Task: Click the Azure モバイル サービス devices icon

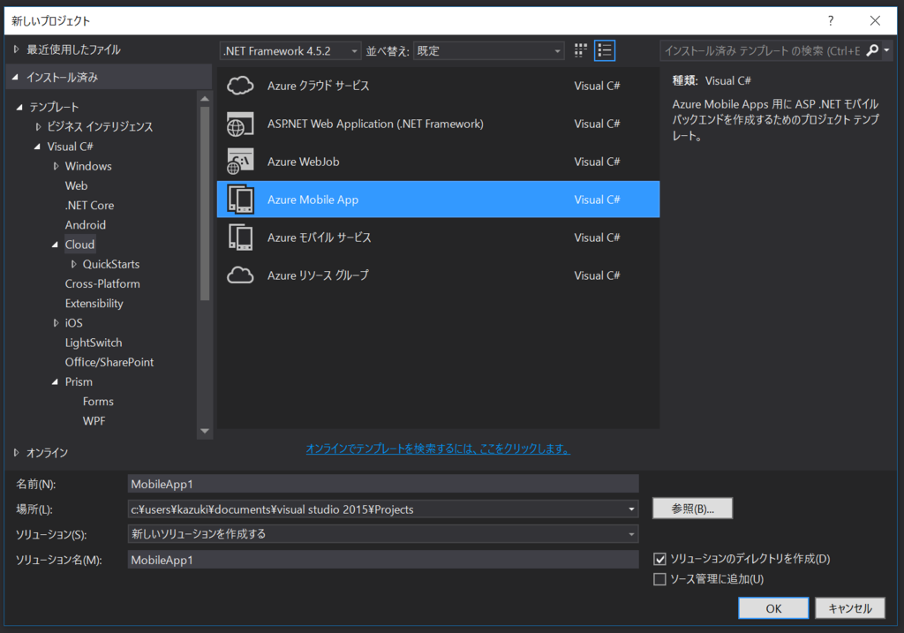Action: (240, 237)
